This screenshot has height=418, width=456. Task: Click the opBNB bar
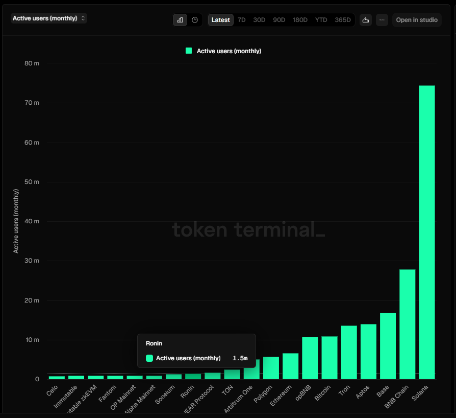(x=310, y=358)
